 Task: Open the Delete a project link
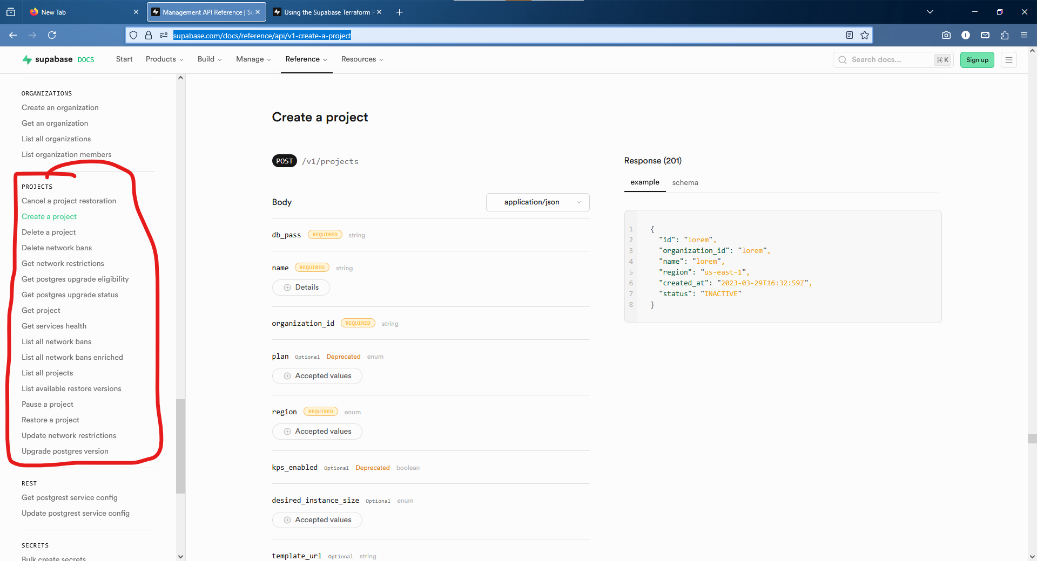point(49,232)
